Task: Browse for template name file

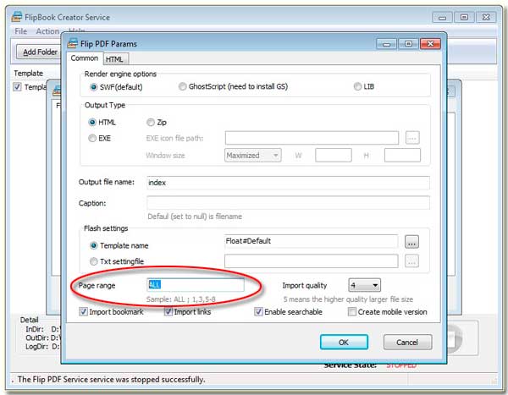Action: coord(411,242)
